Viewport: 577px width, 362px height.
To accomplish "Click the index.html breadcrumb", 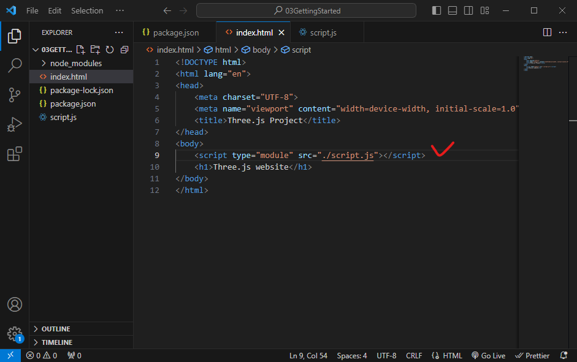I will [x=170, y=50].
